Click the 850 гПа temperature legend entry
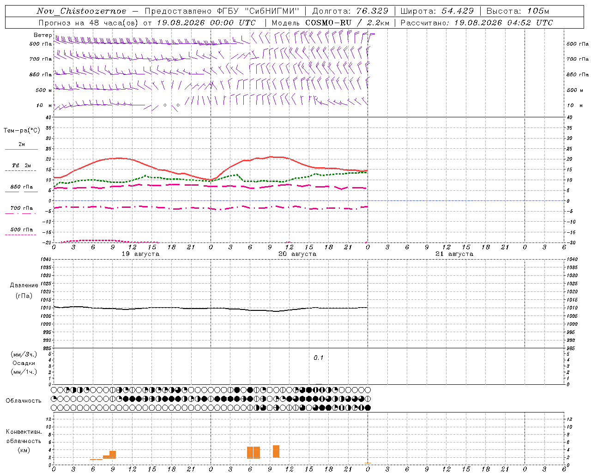 [21, 188]
